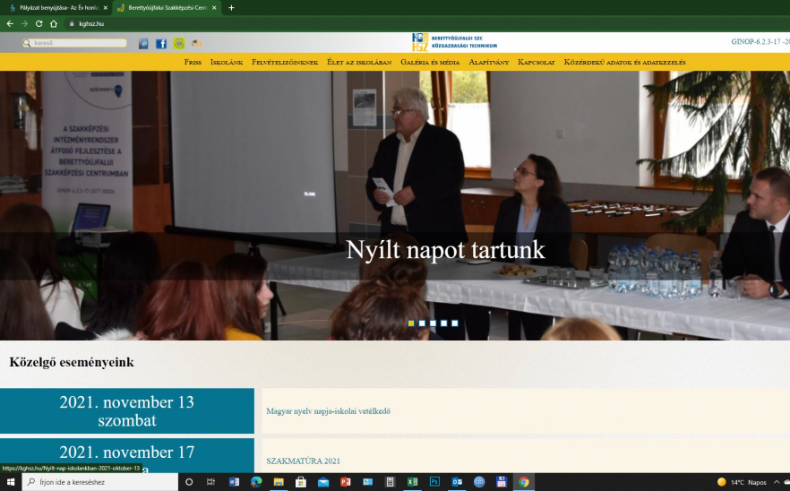Image resolution: width=790 pixels, height=491 pixels.
Task: Open Task View on the taskbar
Action: pyautogui.click(x=211, y=482)
